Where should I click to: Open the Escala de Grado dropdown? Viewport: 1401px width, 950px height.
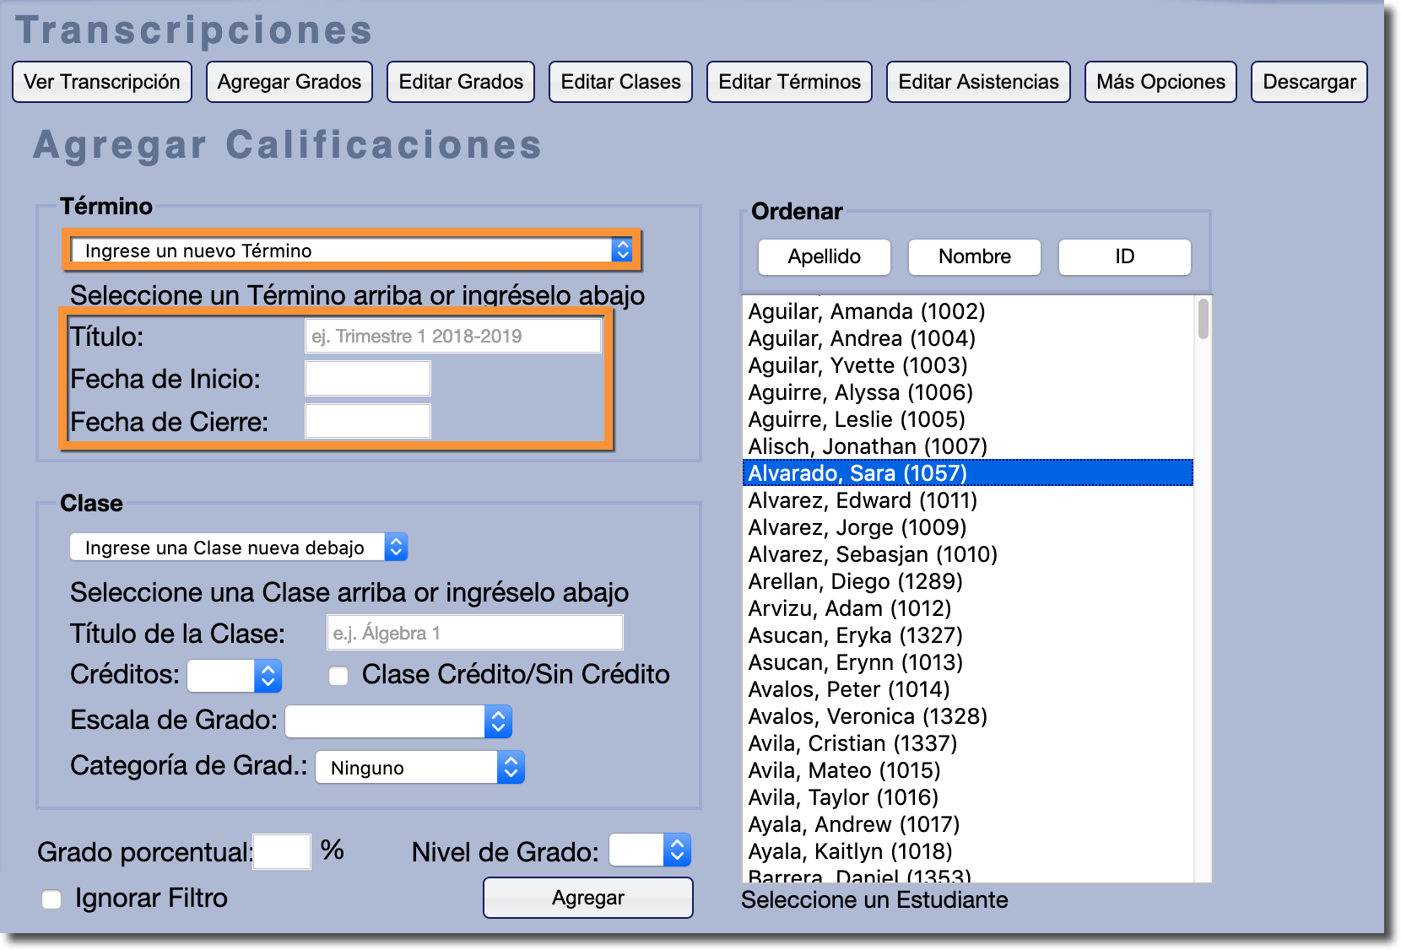point(398,722)
